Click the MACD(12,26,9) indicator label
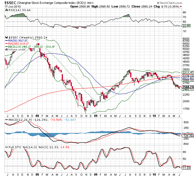Image resolution: width=194 pixels, height=177 pixels. (x=28, y=120)
